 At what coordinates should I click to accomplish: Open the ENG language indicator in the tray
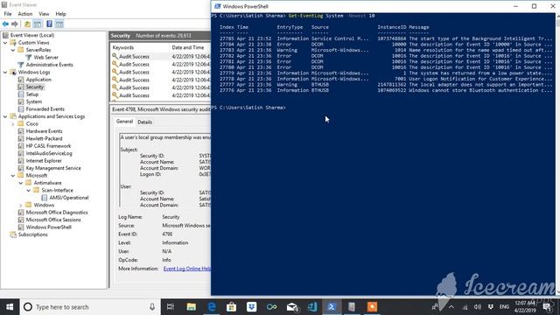coord(504,307)
